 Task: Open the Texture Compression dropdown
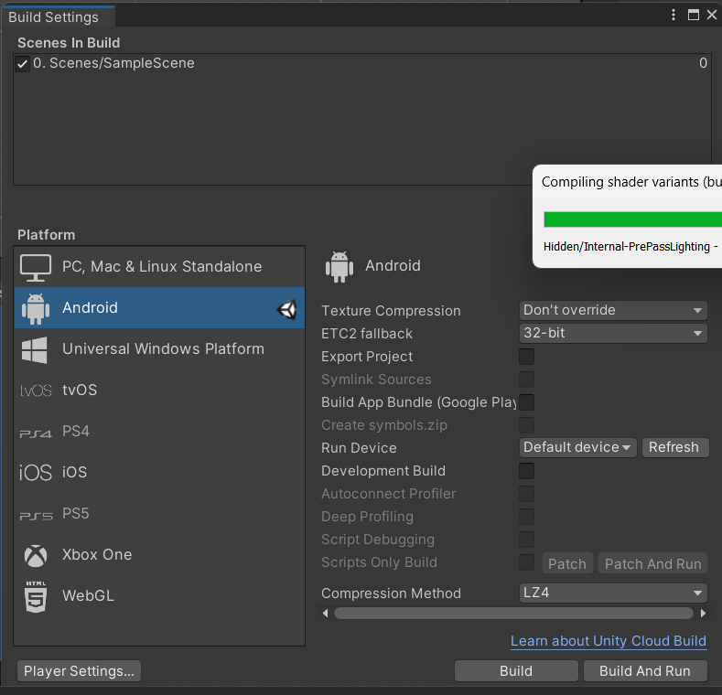[x=613, y=311]
